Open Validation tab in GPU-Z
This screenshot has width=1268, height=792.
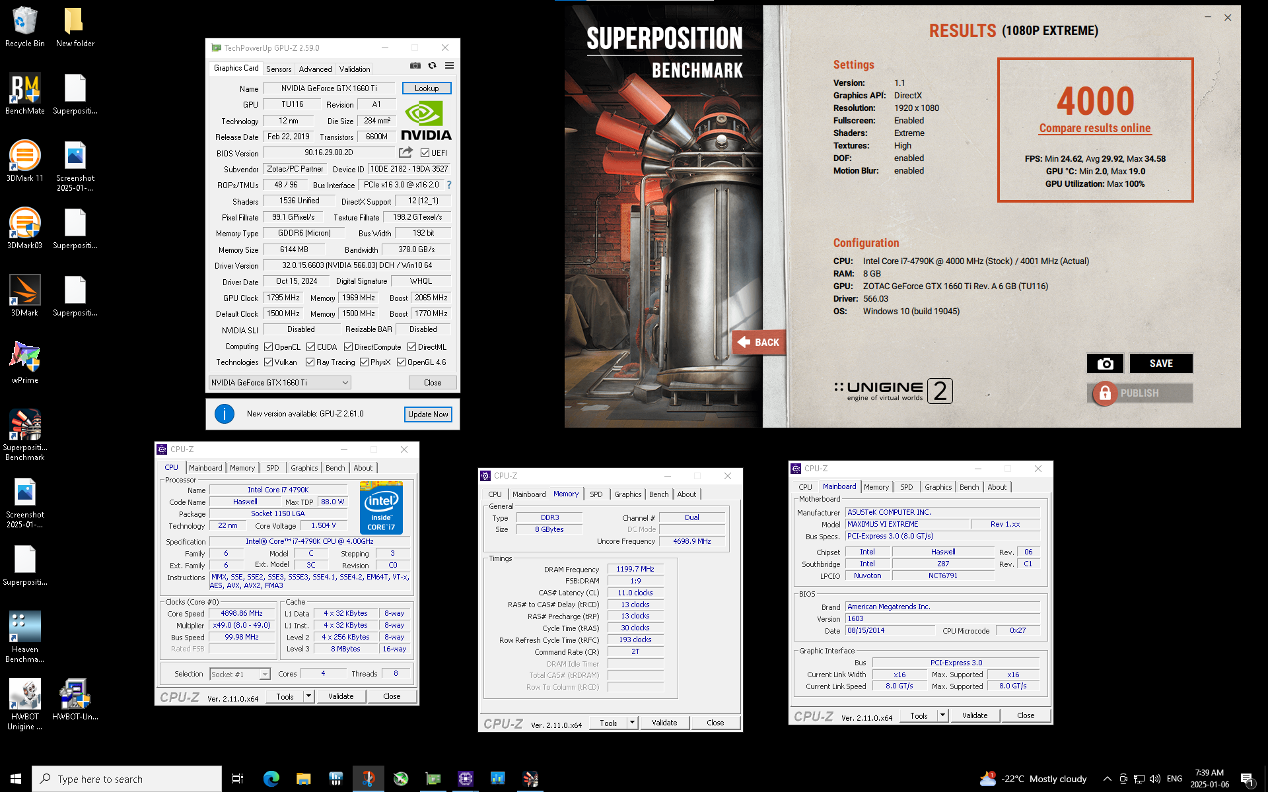[x=355, y=69]
